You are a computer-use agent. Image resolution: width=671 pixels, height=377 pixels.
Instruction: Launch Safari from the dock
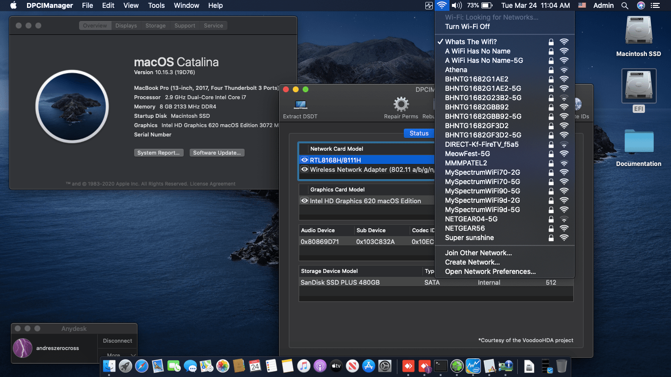point(141,366)
